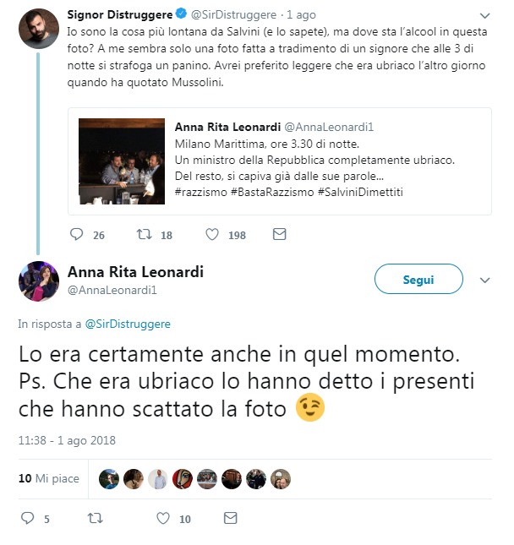Show the 10 Mi piace list
Screen dimensions: 514x545
[49, 478]
